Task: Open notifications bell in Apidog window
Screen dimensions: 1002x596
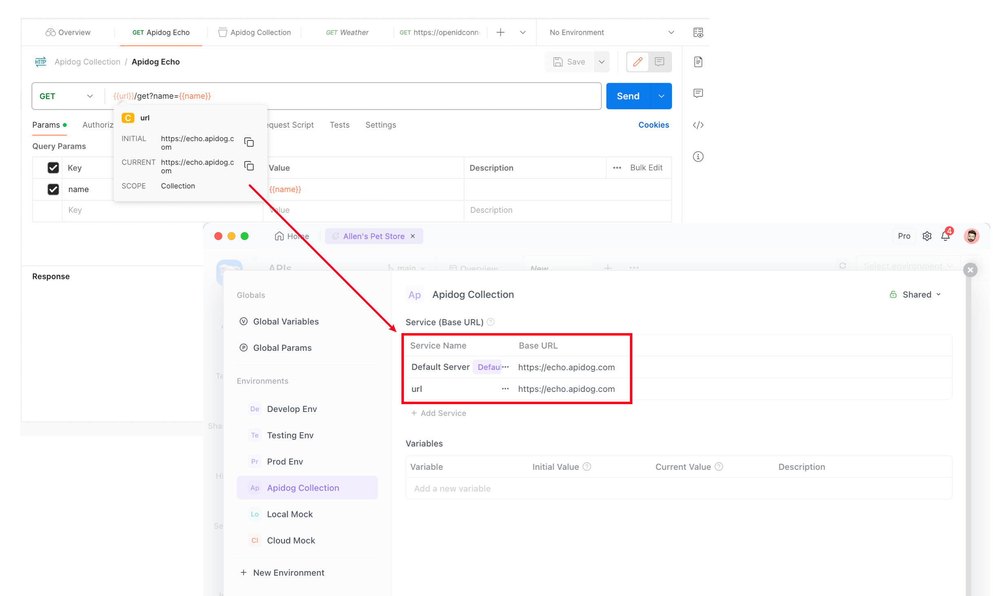Action: click(945, 236)
